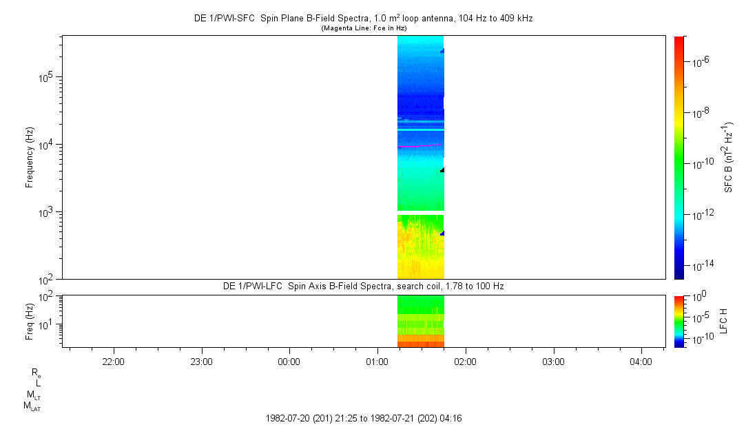This screenshot has height=427, width=746.
Task: Select the Freq (Hz) lower axis label
Action: [x=30, y=321]
